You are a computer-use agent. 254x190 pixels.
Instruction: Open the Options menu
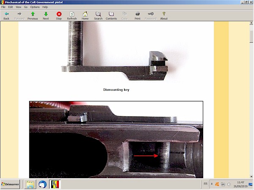[x=35, y=7]
